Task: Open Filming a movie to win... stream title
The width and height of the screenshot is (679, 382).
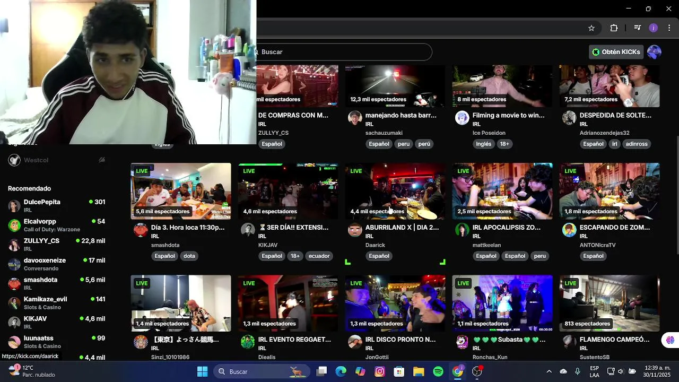Action: coord(508,115)
